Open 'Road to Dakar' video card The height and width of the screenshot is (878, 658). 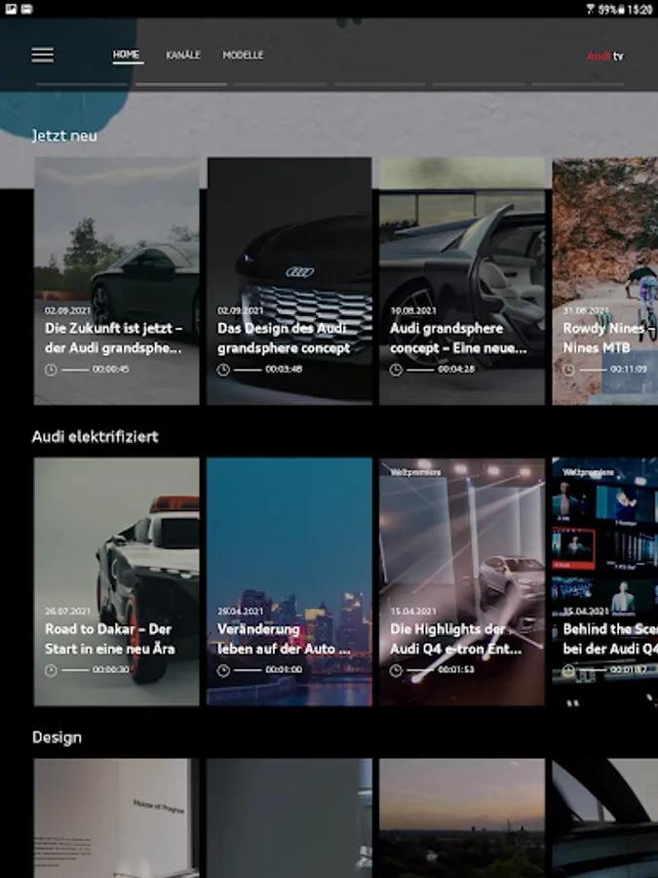click(x=116, y=581)
